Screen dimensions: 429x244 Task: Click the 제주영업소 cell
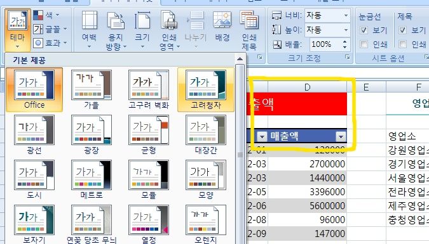(x=407, y=206)
